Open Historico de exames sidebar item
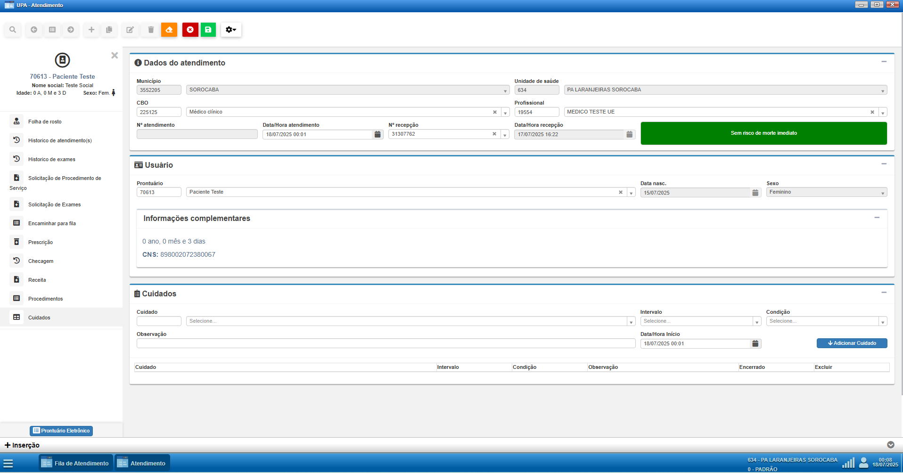Screen dimensions: 903x473 coord(51,159)
